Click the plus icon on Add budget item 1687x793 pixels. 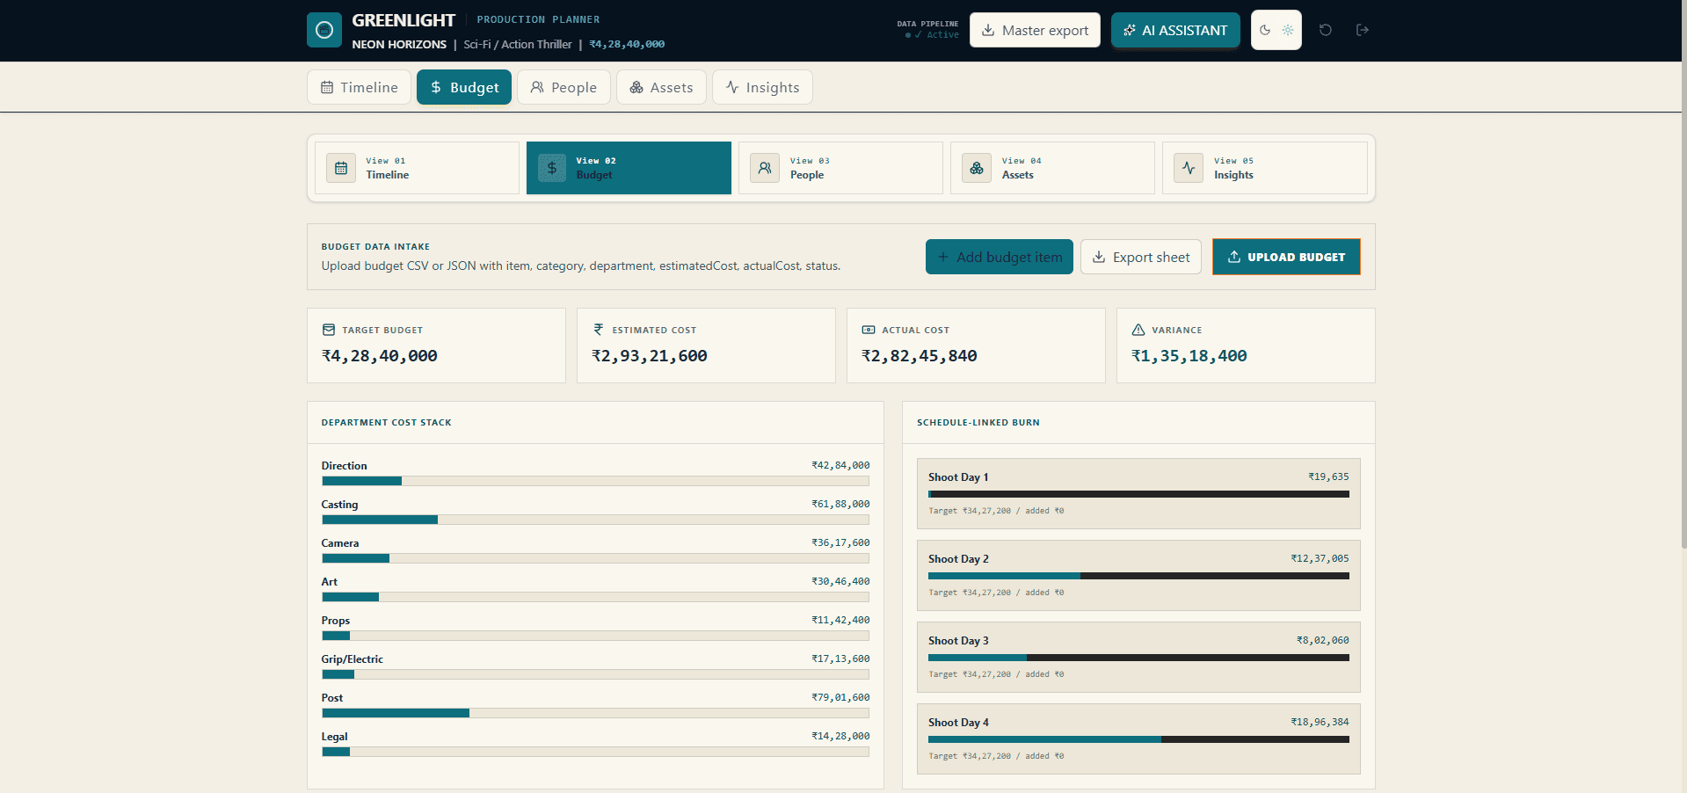pyautogui.click(x=943, y=257)
